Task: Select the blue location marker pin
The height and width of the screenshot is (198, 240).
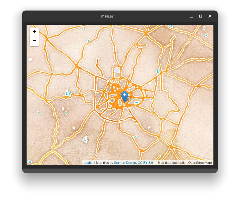Action: (x=124, y=96)
